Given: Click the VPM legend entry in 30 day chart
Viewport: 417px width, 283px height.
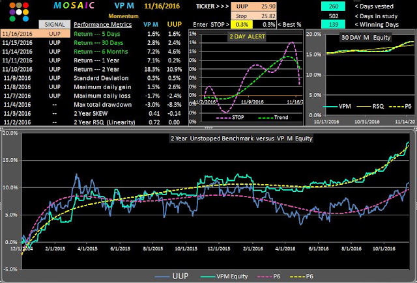Looking at the screenshot, I should [337, 107].
